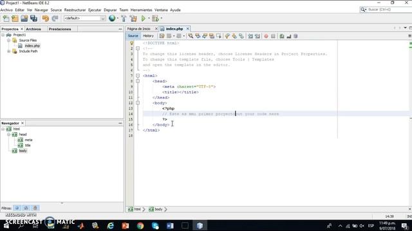Click Find Previous Occurrence icon
Image resolution: width=412 pixels, height=231 pixels.
tap(198, 36)
